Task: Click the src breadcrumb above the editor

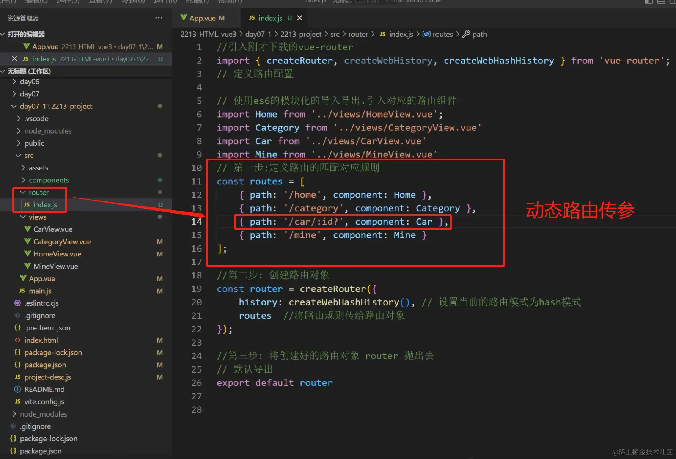Action: pyautogui.click(x=335, y=34)
